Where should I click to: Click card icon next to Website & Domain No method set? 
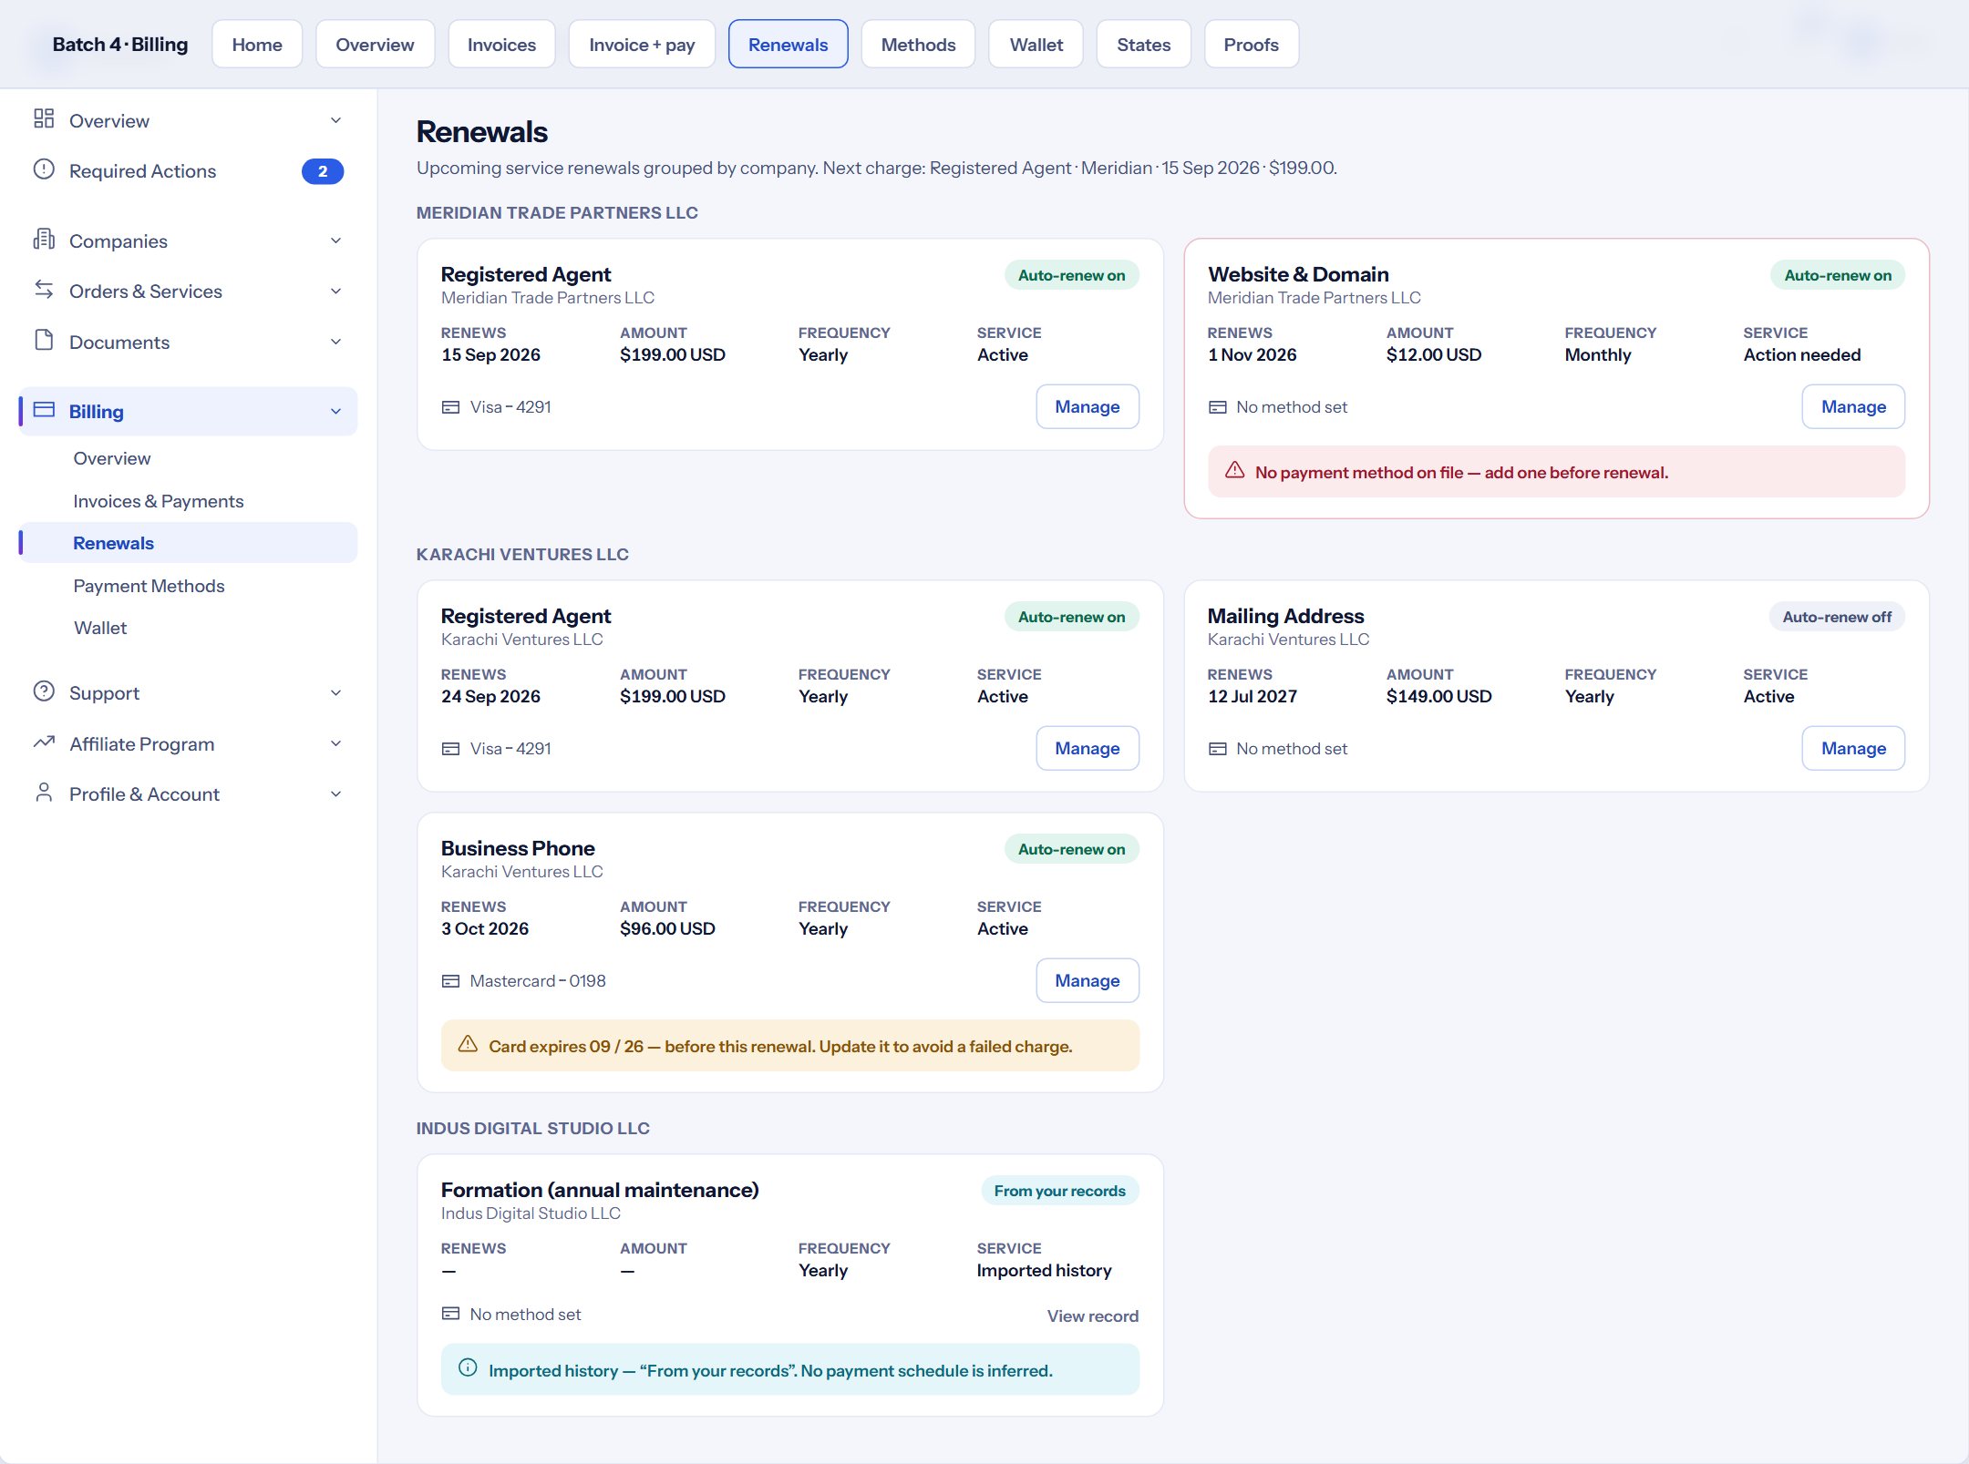tap(1217, 407)
